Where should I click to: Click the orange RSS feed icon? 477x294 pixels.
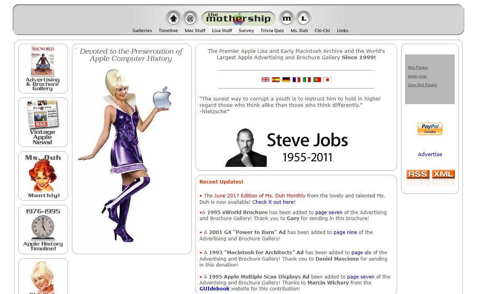[x=417, y=174]
